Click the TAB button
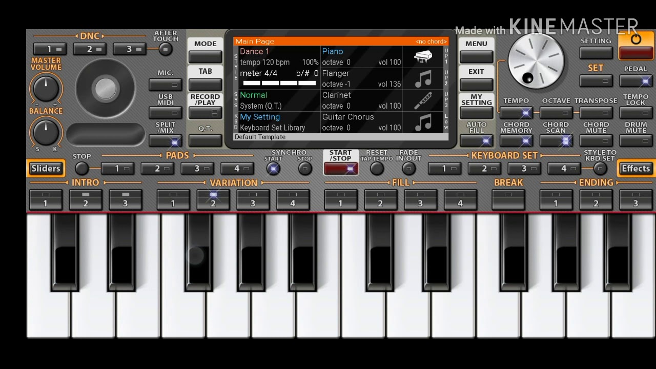 [x=205, y=84]
